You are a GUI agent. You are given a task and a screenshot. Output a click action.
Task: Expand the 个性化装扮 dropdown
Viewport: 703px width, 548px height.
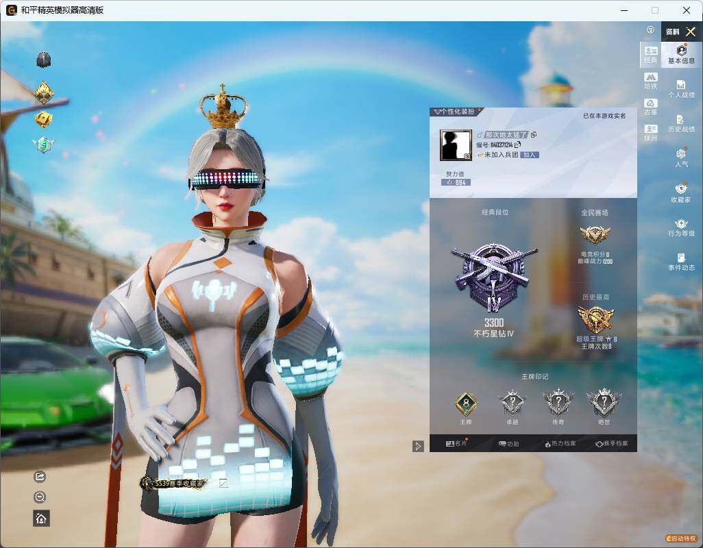click(454, 112)
